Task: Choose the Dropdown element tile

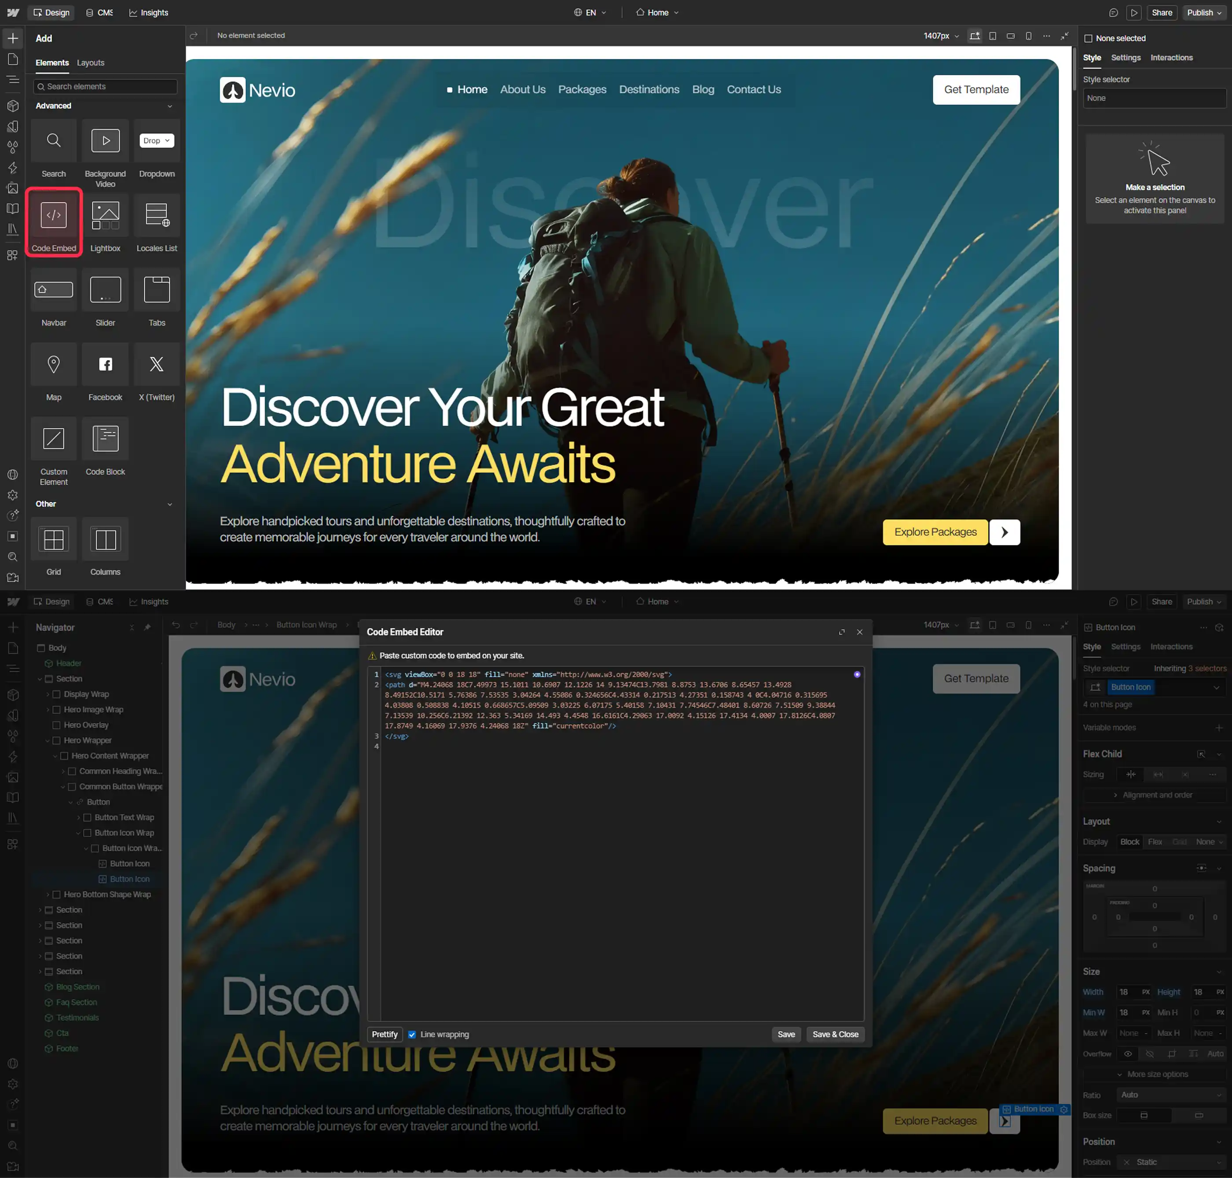Action: point(157,149)
